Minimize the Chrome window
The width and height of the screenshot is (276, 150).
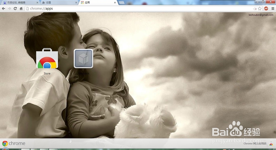(258, 2)
